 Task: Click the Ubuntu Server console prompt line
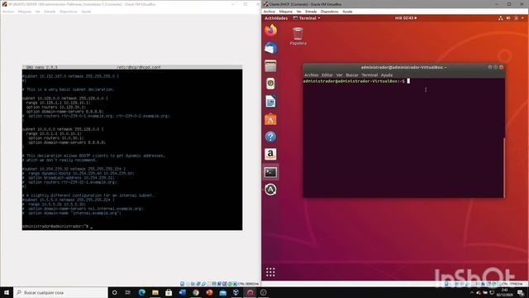point(57,226)
